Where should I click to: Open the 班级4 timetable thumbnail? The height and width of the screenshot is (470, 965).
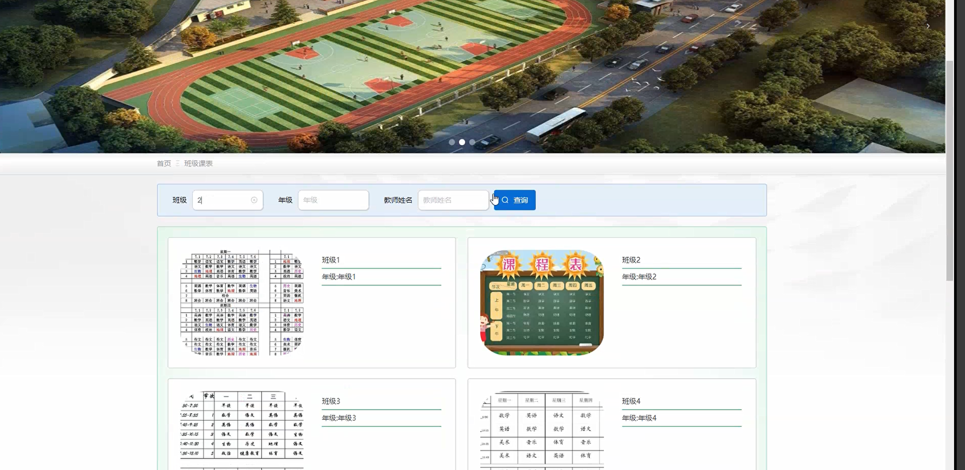click(542, 431)
